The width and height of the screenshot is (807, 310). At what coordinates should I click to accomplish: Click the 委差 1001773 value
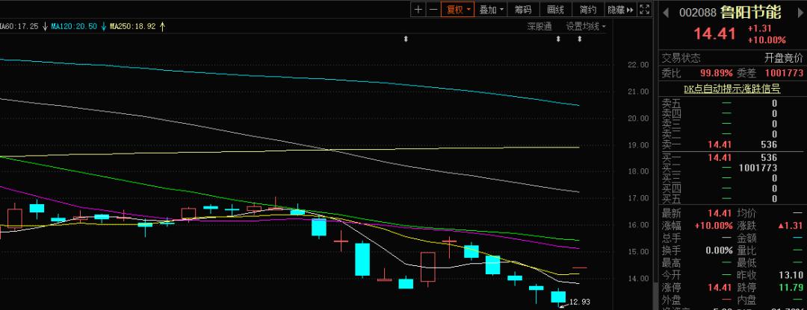click(x=784, y=73)
